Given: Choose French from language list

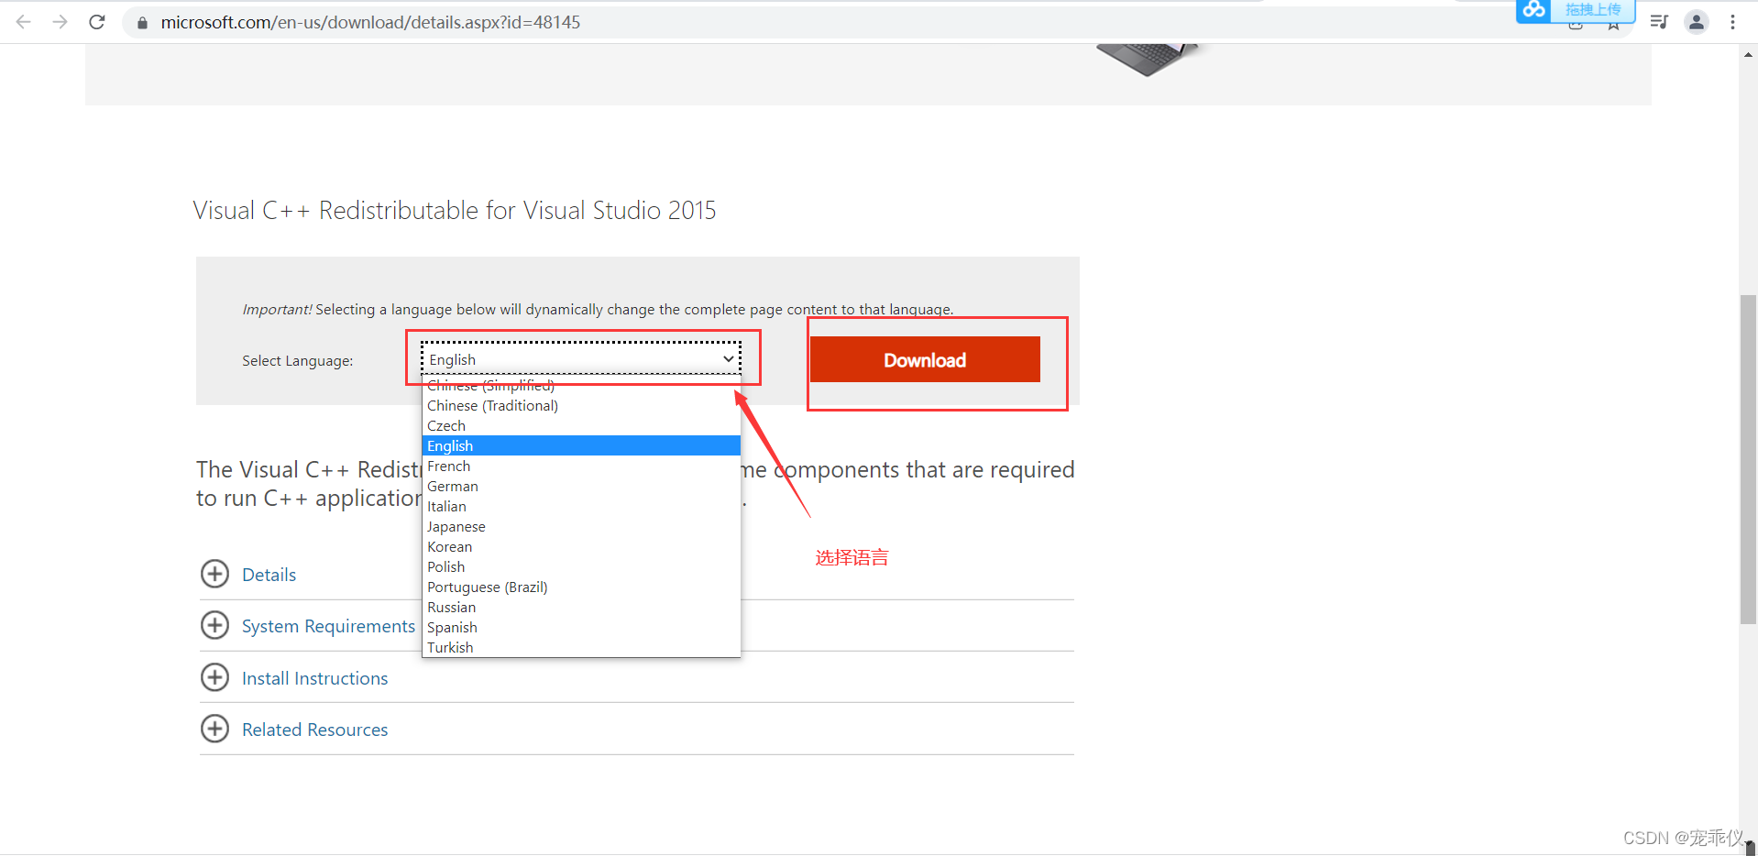Looking at the screenshot, I should tap(581, 466).
